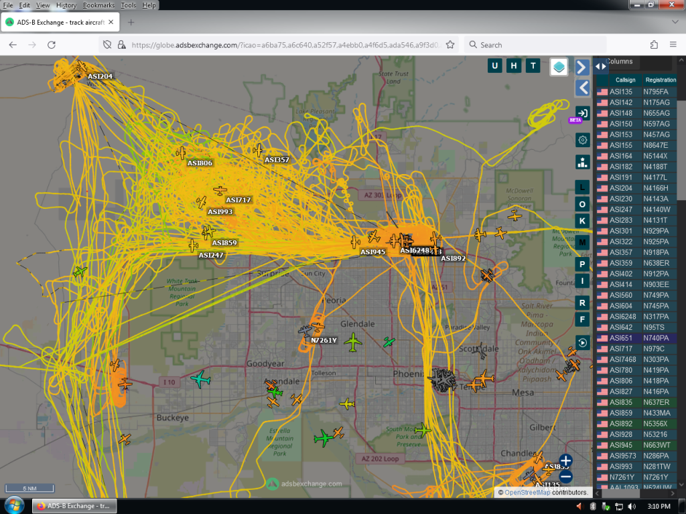Image resolution: width=686 pixels, height=514 pixels.
Task: Toggle the T map button
Action: 533,66
